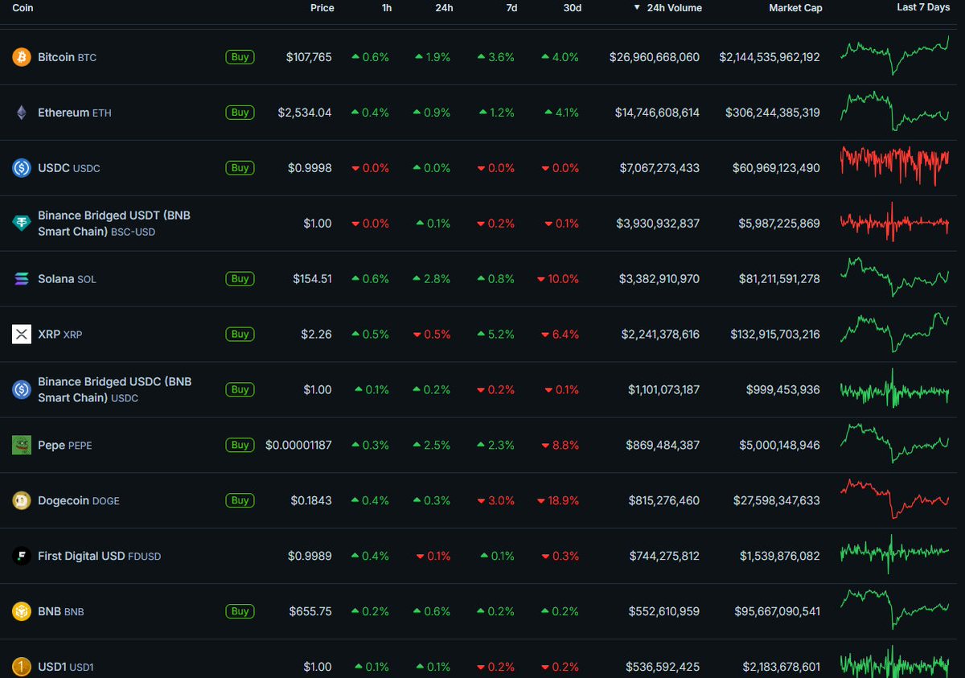Click the XRP coin logo

22,334
